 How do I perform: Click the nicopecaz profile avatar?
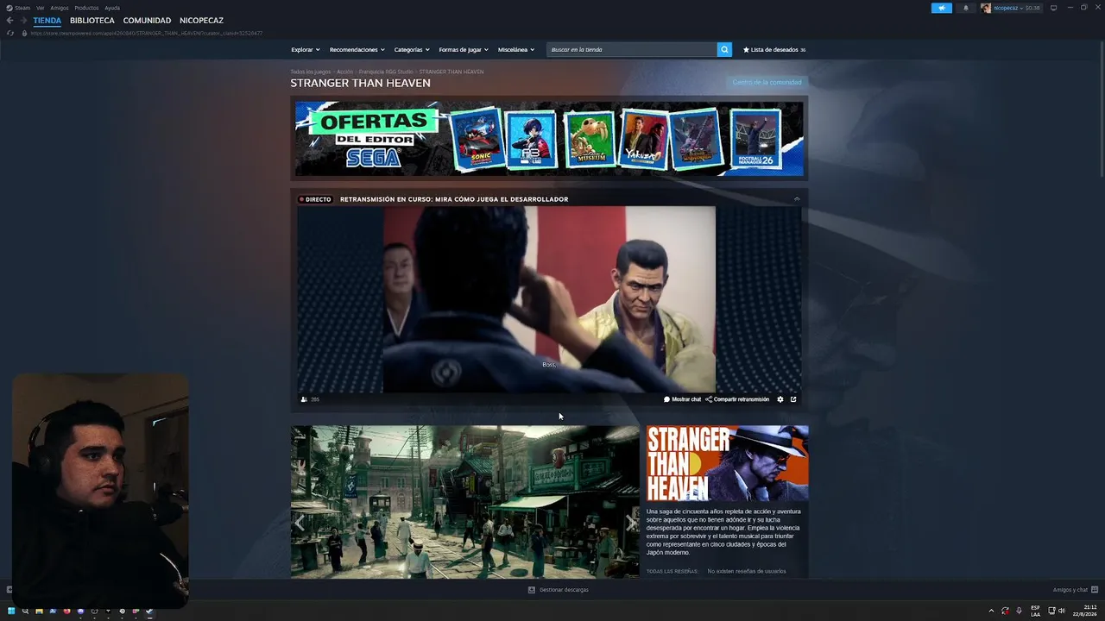coord(986,8)
